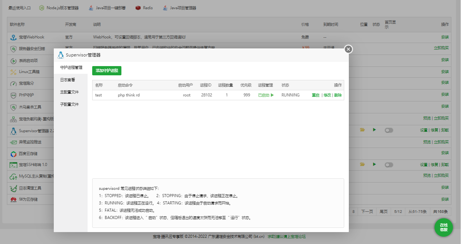This screenshot has height=244, width=461.
Task: Click the 宝塔跑分 gauge icon
Action: click(13, 83)
